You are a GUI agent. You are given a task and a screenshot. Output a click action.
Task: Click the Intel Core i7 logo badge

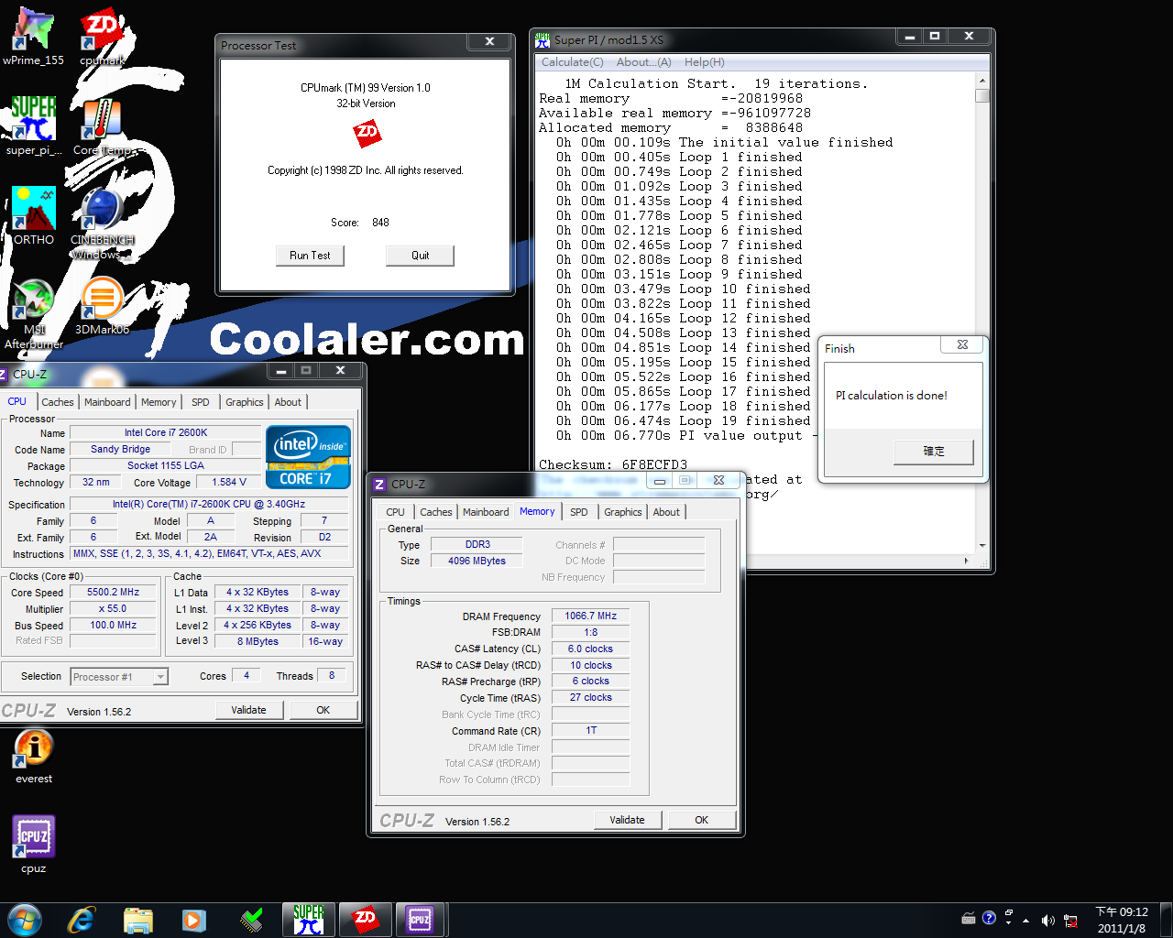(x=309, y=456)
